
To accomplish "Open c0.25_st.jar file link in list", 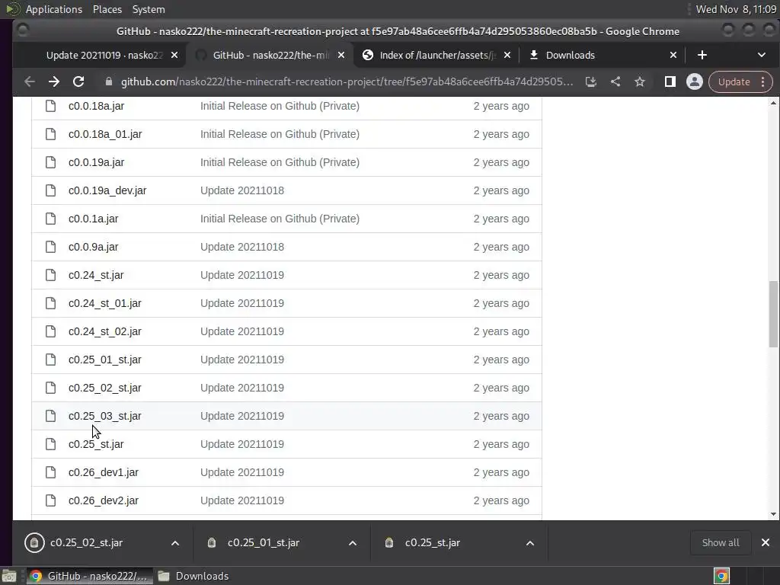I will pos(96,444).
